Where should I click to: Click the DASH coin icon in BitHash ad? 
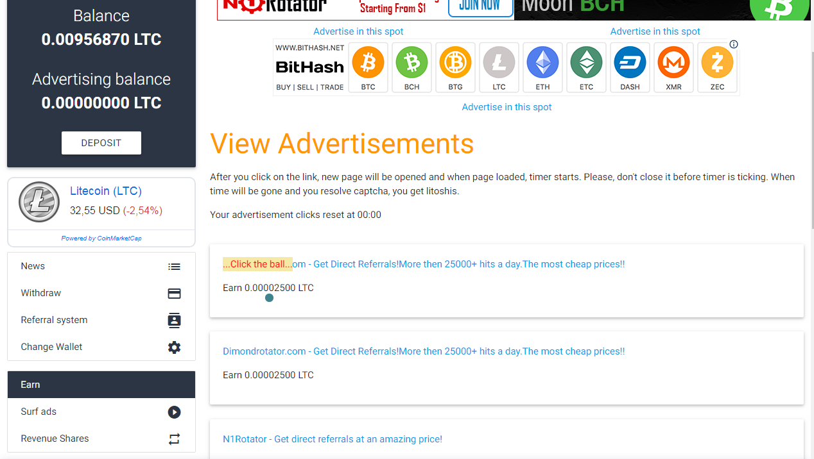tap(630, 63)
